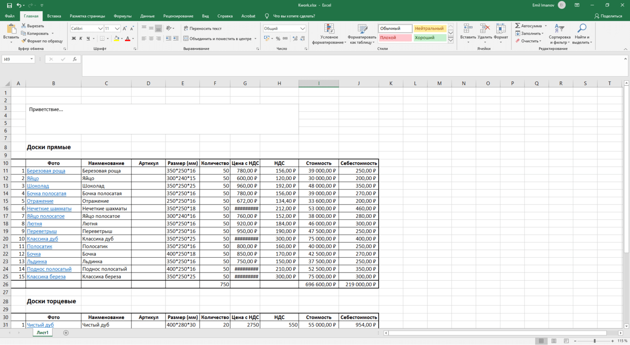
Task: Open the Данные ribbon tab
Action: [147, 16]
